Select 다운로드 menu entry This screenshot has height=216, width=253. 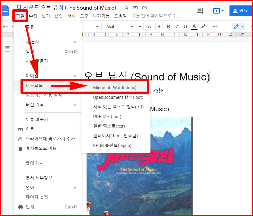point(48,86)
